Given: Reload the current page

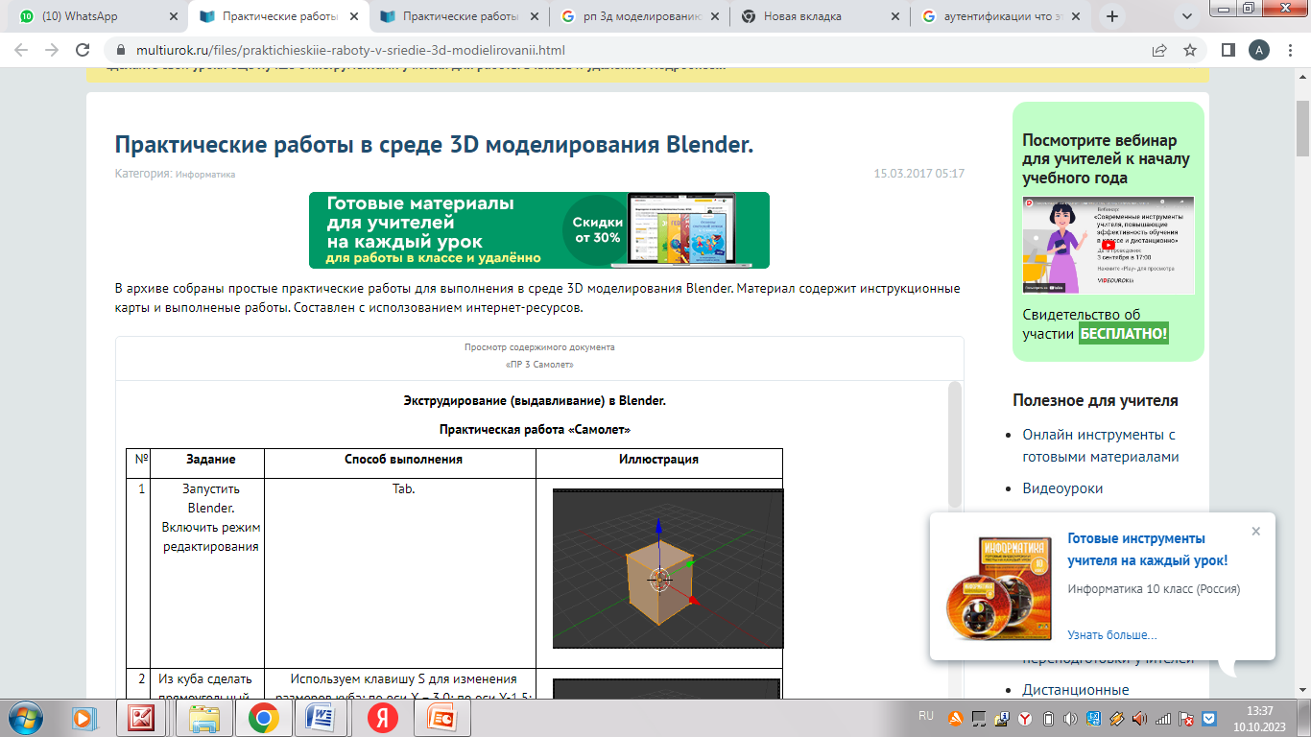Looking at the screenshot, I should click(83, 50).
